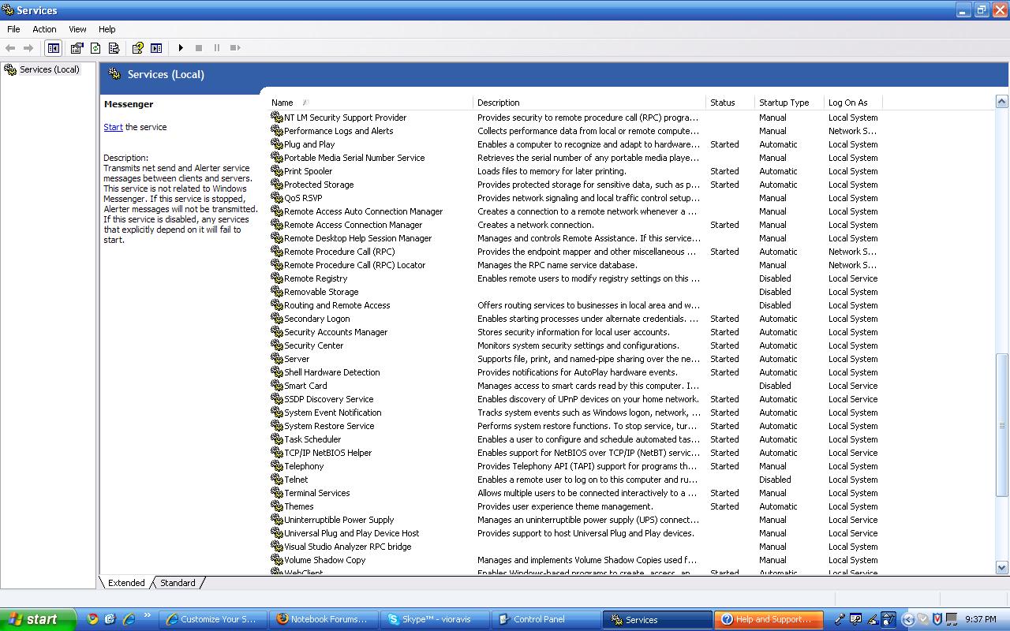This screenshot has height=631, width=1010.
Task: Click the Start Service play icon
Action: 181,48
